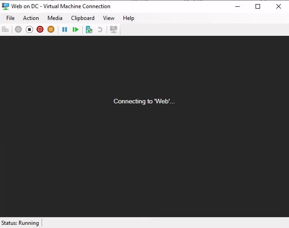The image size is (289, 228).
Task: Close the Virtual Machine Connection window
Action: coord(279,6)
